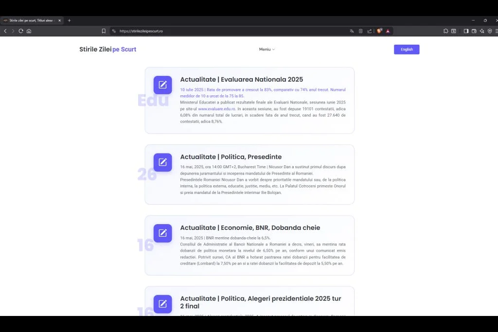The image size is (498, 332).
Task: Open the extensions puzzle icon
Action: tap(445, 31)
